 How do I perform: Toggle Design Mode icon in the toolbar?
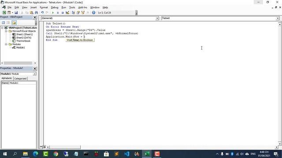pyautogui.click(x=67, y=13)
